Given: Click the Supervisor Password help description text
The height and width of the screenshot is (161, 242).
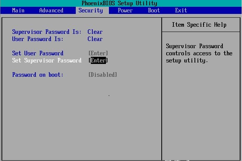Looking at the screenshot, I should point(199,53).
